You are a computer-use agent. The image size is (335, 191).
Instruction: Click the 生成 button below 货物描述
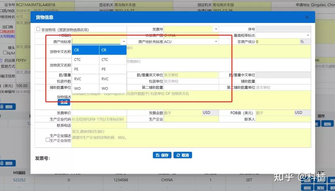coord(64,102)
